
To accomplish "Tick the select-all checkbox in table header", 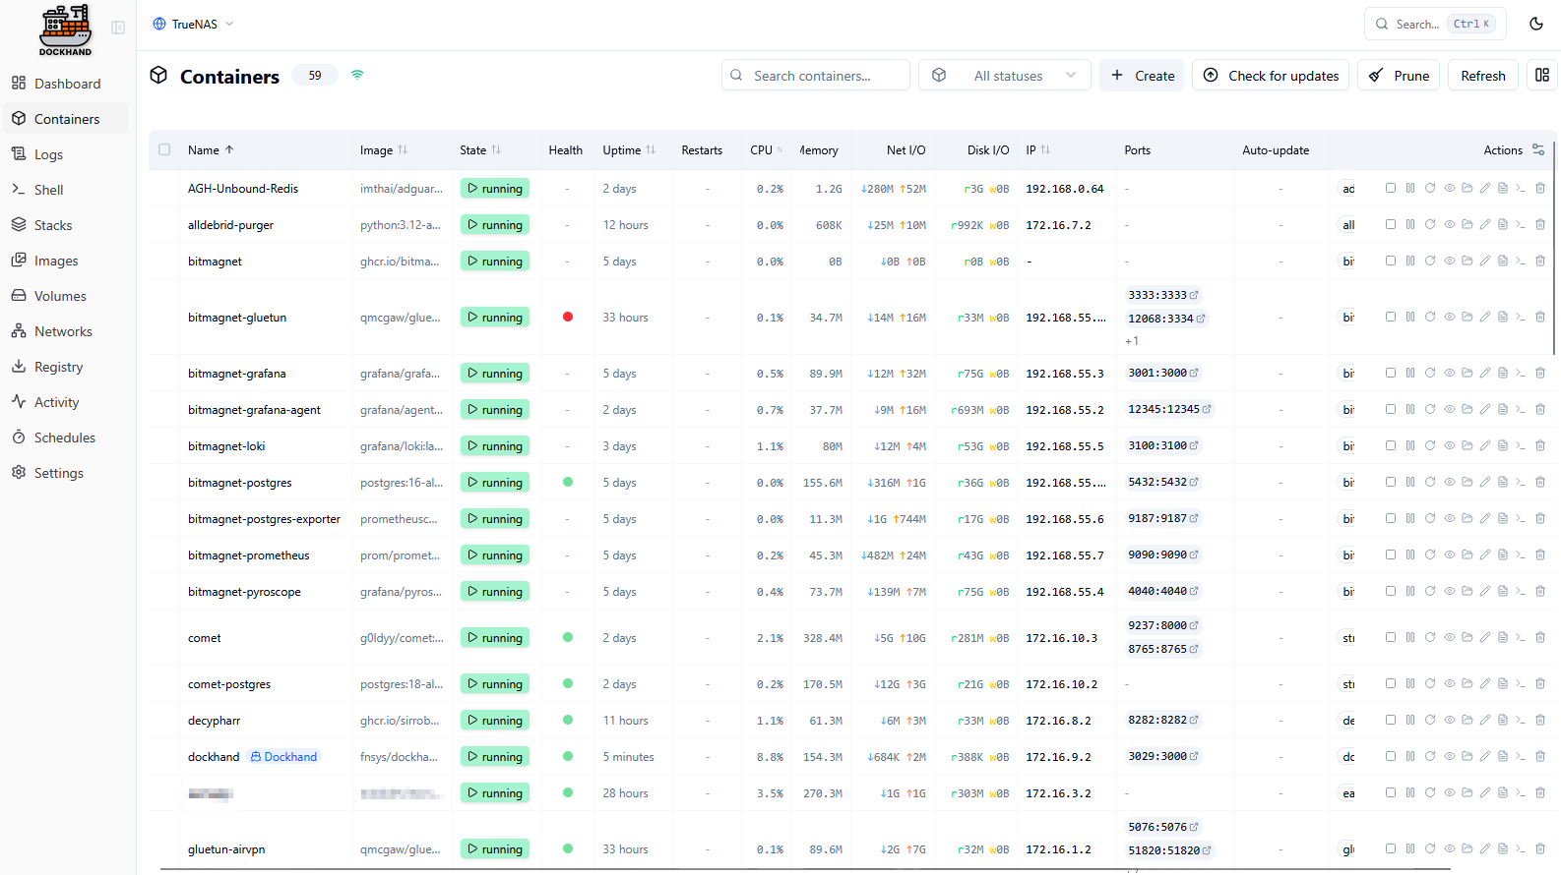I will click(x=164, y=150).
